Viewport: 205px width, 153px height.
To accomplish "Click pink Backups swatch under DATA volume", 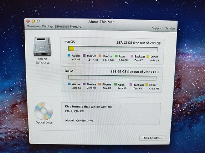I will pos(131,84).
